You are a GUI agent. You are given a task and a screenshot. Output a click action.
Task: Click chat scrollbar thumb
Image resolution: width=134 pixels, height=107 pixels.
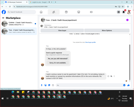[130, 62]
